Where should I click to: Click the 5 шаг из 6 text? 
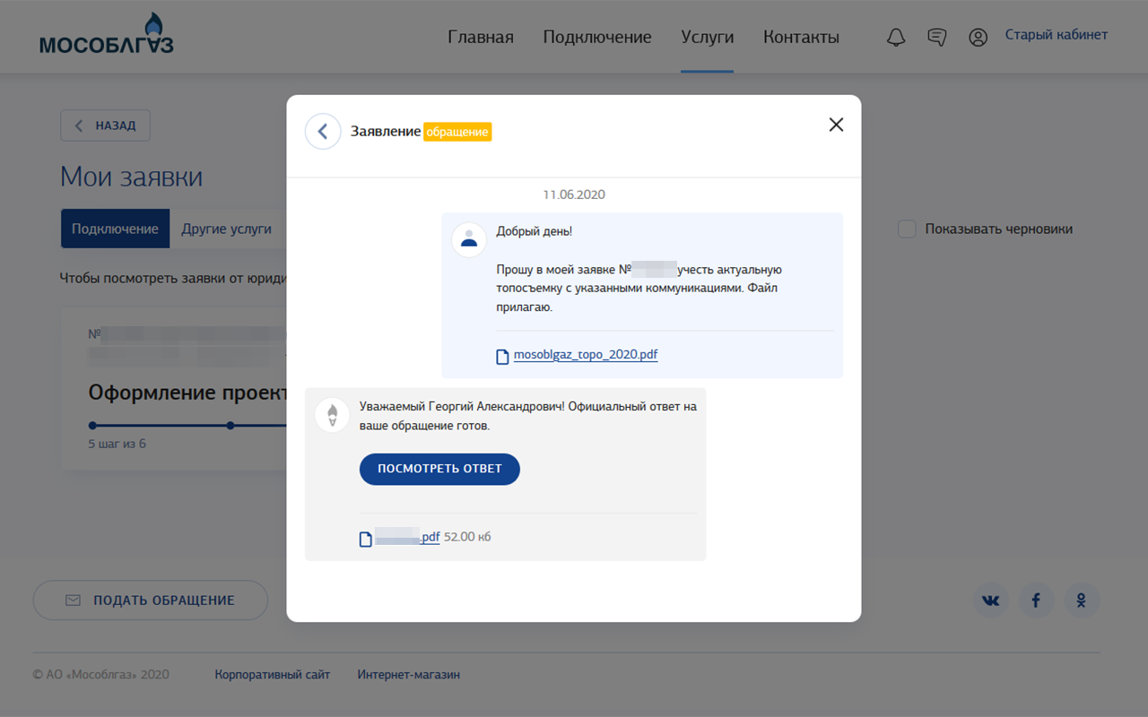(117, 444)
